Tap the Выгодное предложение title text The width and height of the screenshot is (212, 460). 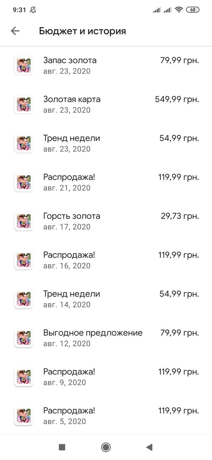[93, 333]
